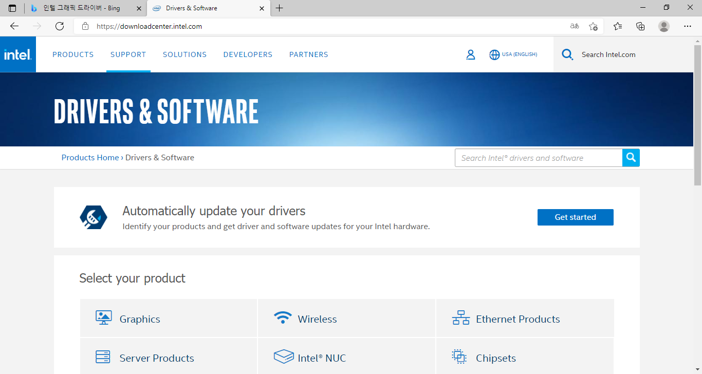Screen dimensions: 702x374
Task: Click the Ethernet Products network icon
Action: (x=460, y=318)
